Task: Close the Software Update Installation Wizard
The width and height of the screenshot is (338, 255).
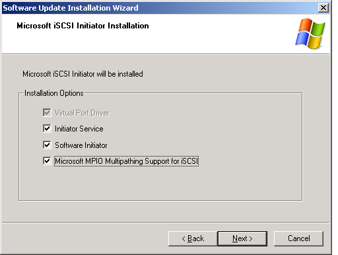Action: click(323, 8)
